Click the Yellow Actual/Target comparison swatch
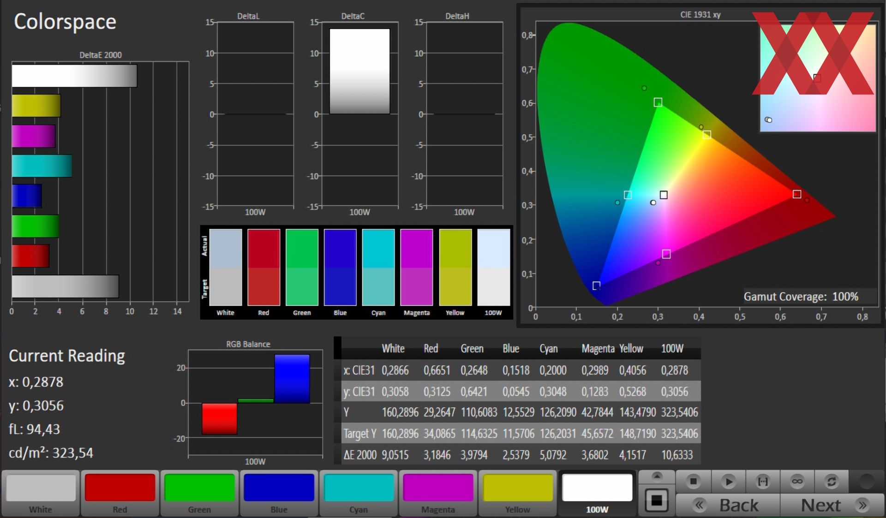Viewport: 886px width, 518px height. [455, 267]
